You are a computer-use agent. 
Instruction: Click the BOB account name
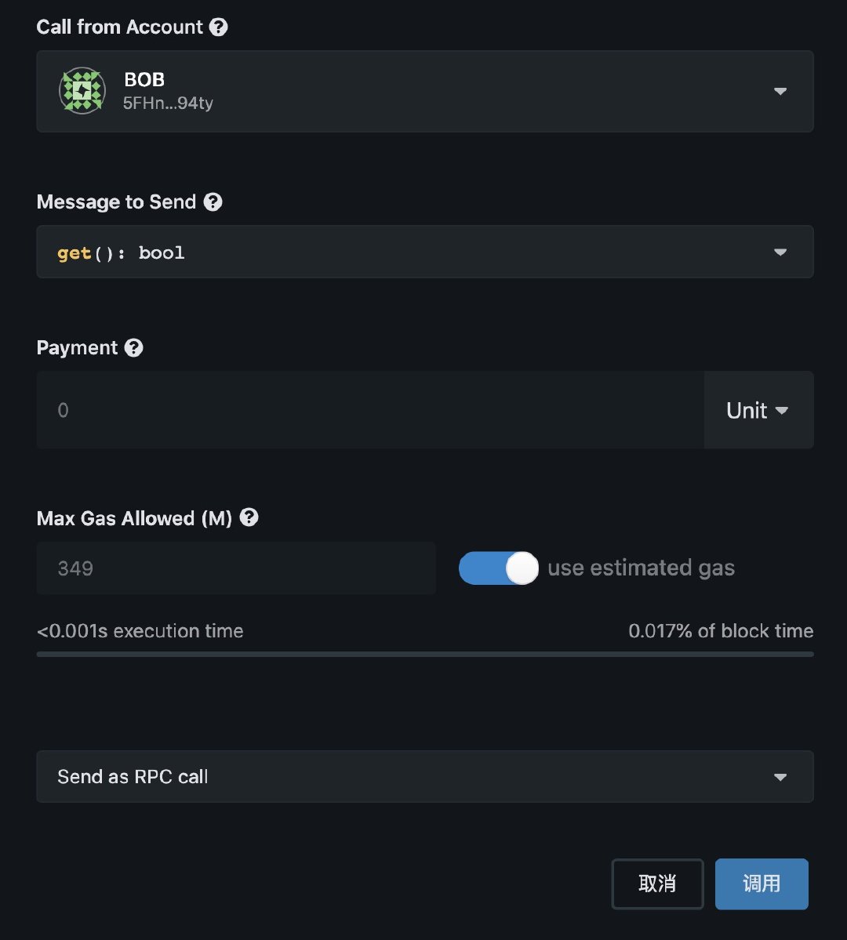[144, 79]
